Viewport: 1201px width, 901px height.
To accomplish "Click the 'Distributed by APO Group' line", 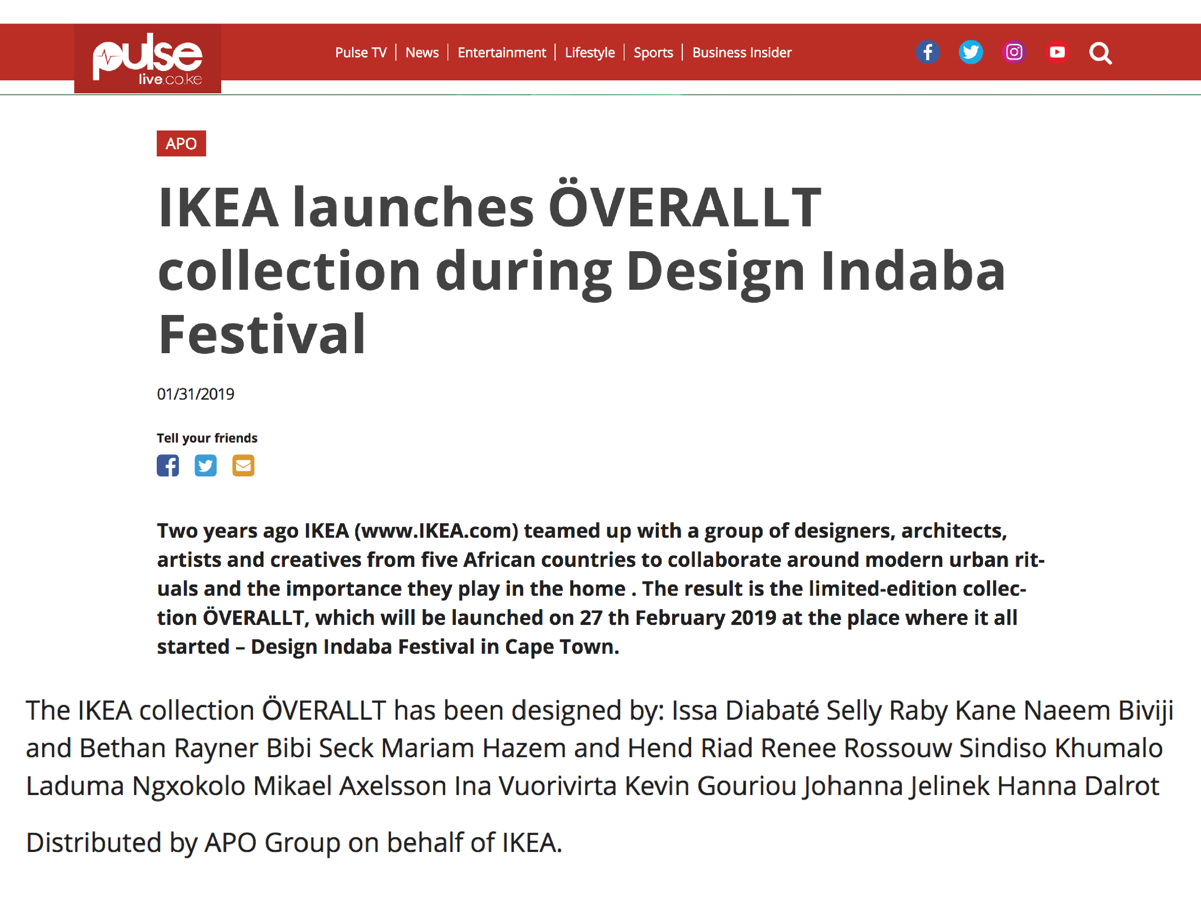I will tap(294, 842).
